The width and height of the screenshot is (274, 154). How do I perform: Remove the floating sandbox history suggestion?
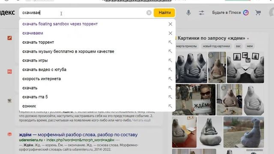coord(170,24)
